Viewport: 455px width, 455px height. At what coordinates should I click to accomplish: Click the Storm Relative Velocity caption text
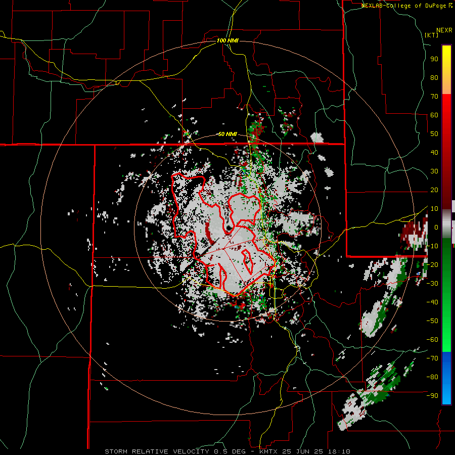click(227, 451)
